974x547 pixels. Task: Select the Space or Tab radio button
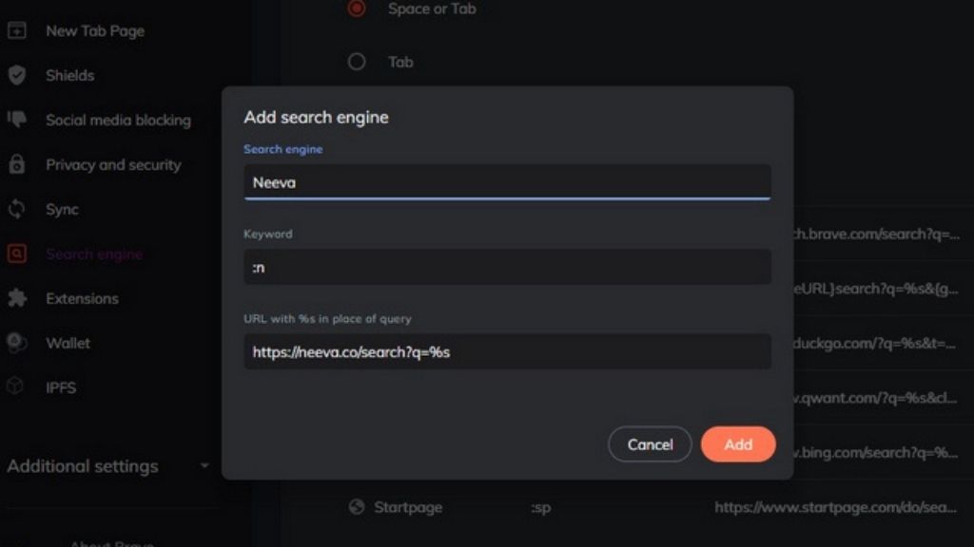[x=357, y=8]
